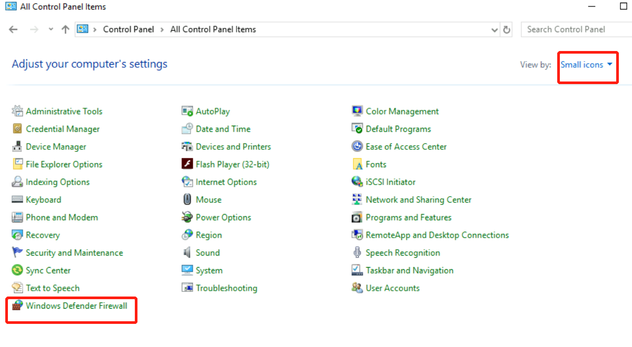This screenshot has width=632, height=347.
Task: Show recent locations dropdown arrow
Action: pyautogui.click(x=51, y=29)
